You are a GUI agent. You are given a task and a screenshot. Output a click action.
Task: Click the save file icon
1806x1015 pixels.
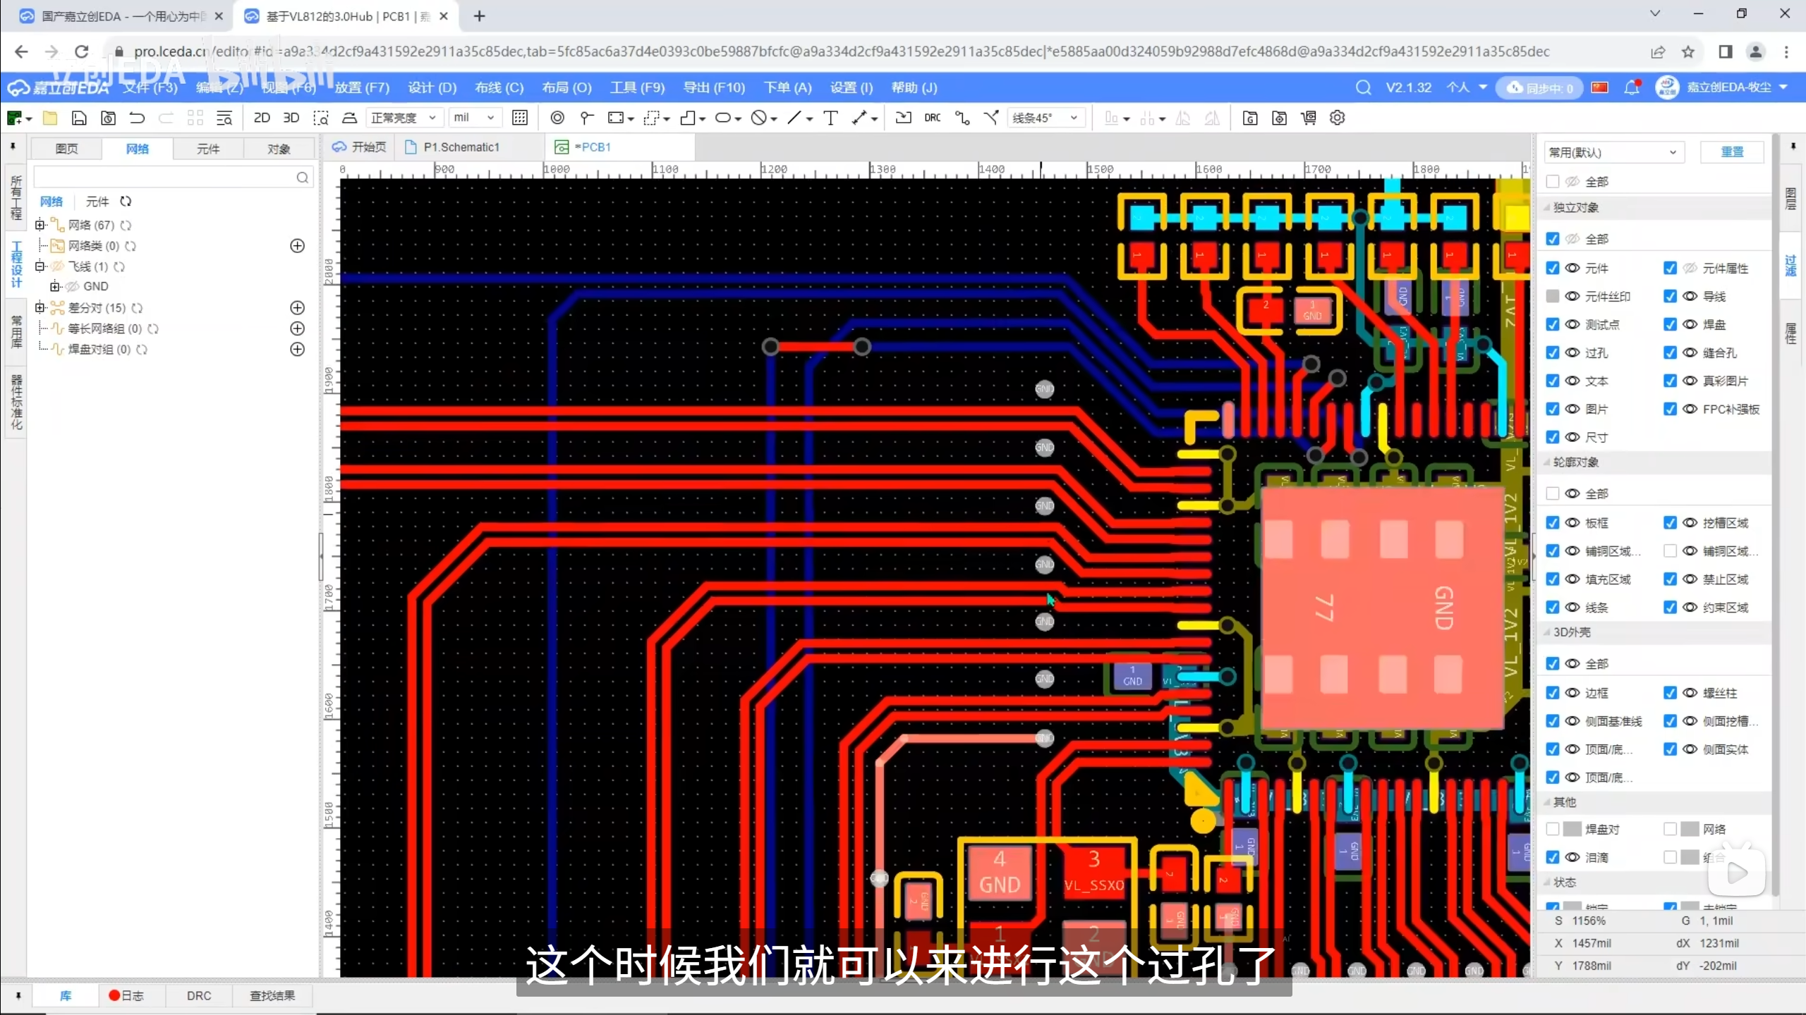coord(79,118)
